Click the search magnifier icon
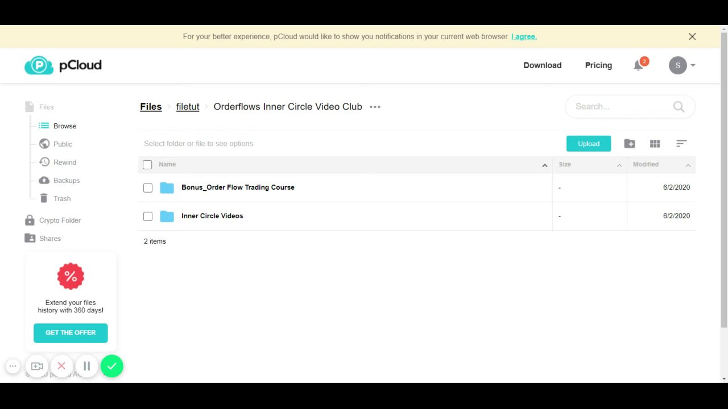728x409 pixels. pyautogui.click(x=679, y=107)
